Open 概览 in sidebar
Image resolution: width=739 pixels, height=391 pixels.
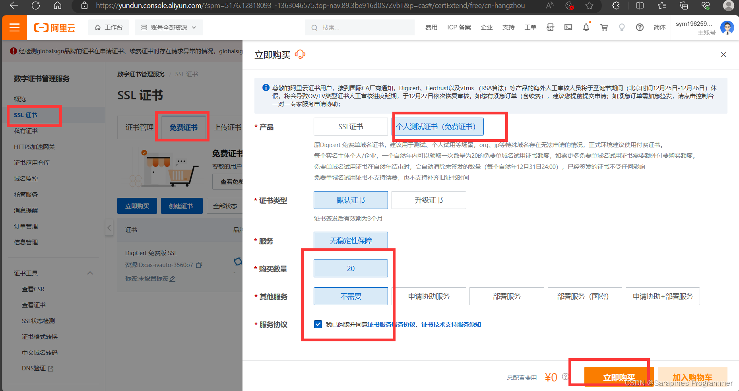coord(20,99)
